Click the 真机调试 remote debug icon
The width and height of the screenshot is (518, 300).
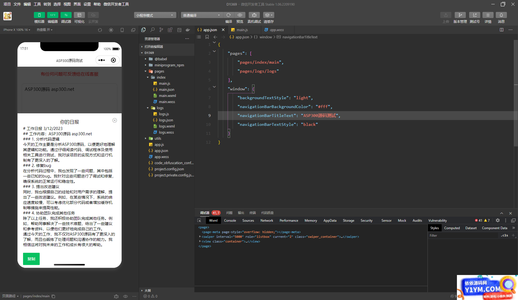click(x=254, y=15)
